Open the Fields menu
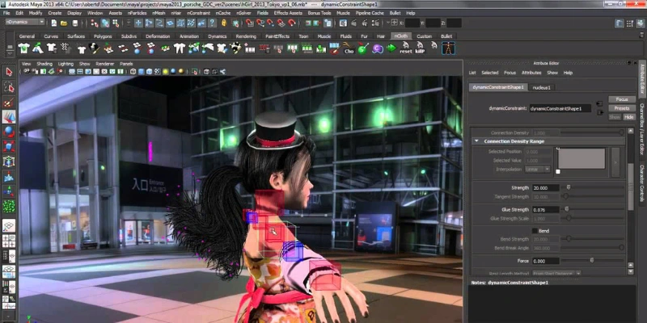 click(262, 13)
